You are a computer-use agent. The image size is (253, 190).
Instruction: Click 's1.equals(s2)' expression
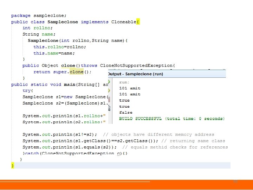click(x=93, y=147)
